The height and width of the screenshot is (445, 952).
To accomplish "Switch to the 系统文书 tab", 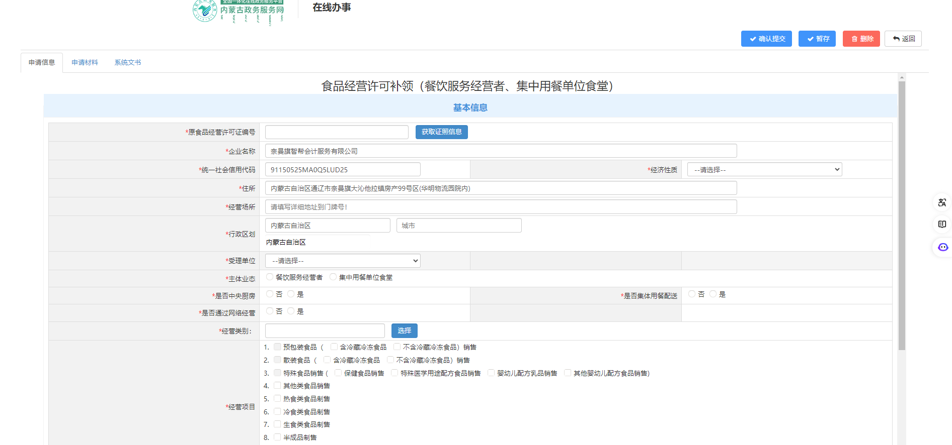I will point(127,63).
